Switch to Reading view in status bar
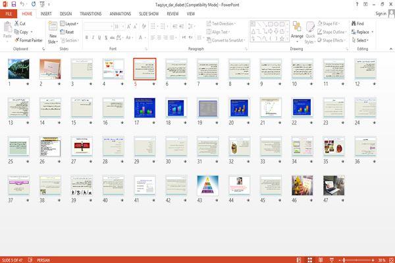 [321, 260]
